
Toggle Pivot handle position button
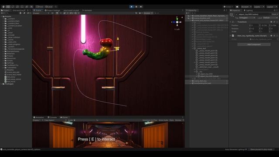40,7
